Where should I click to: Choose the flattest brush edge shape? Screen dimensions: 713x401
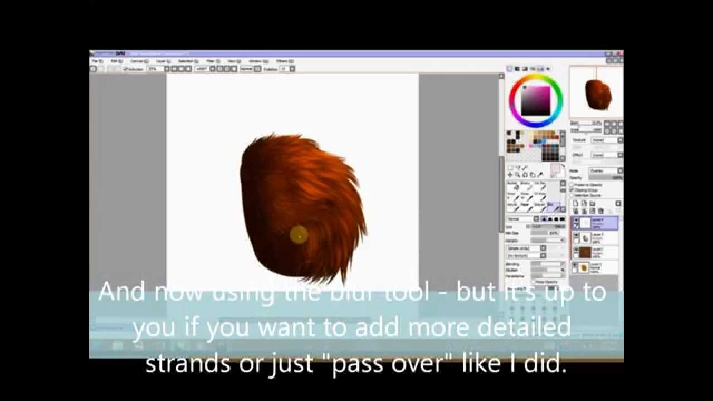pyautogui.click(x=561, y=219)
